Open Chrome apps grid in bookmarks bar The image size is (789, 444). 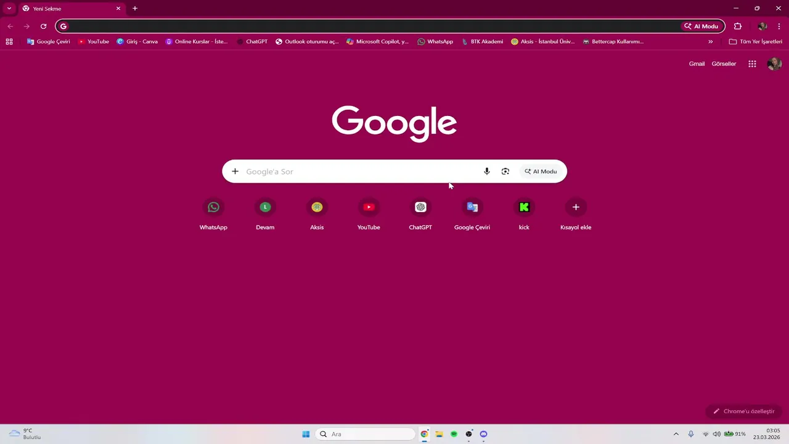pos(9,41)
